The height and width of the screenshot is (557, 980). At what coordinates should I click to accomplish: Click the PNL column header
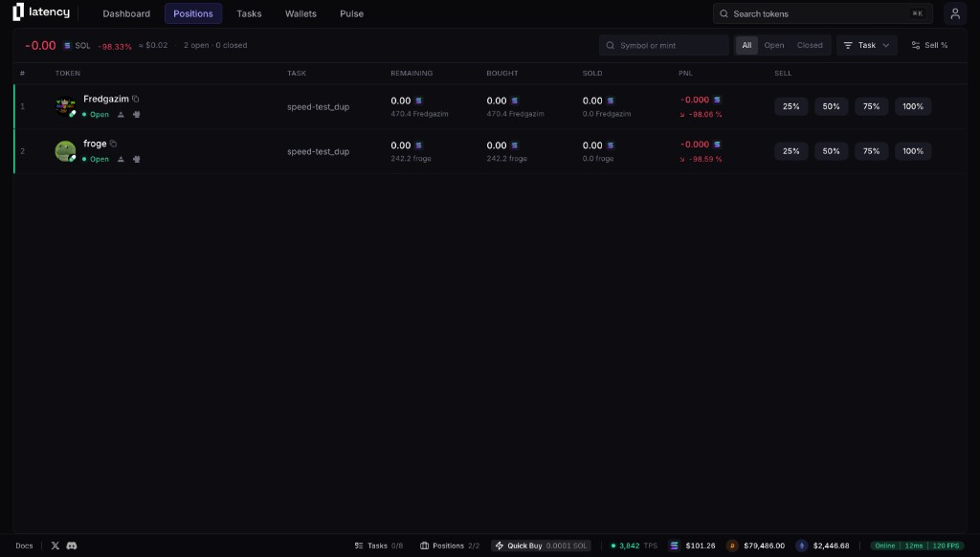coord(685,73)
